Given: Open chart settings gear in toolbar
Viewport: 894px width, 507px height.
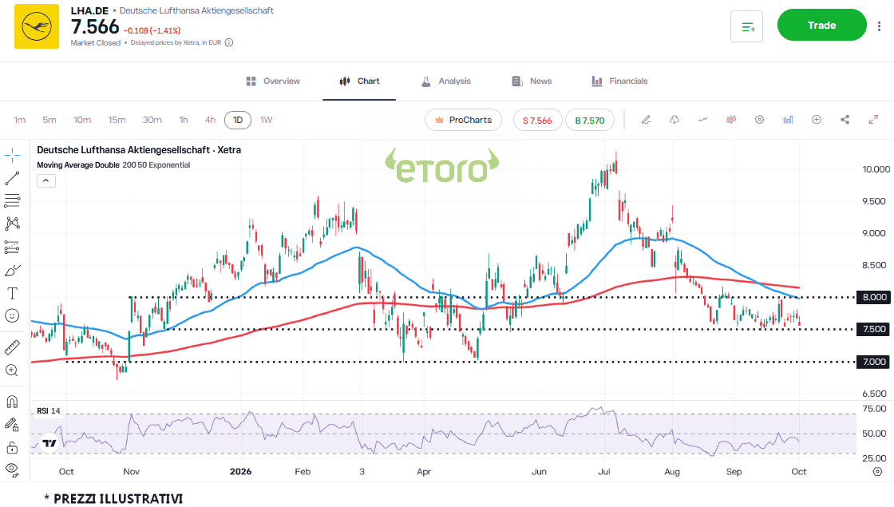Looking at the screenshot, I should 759,120.
